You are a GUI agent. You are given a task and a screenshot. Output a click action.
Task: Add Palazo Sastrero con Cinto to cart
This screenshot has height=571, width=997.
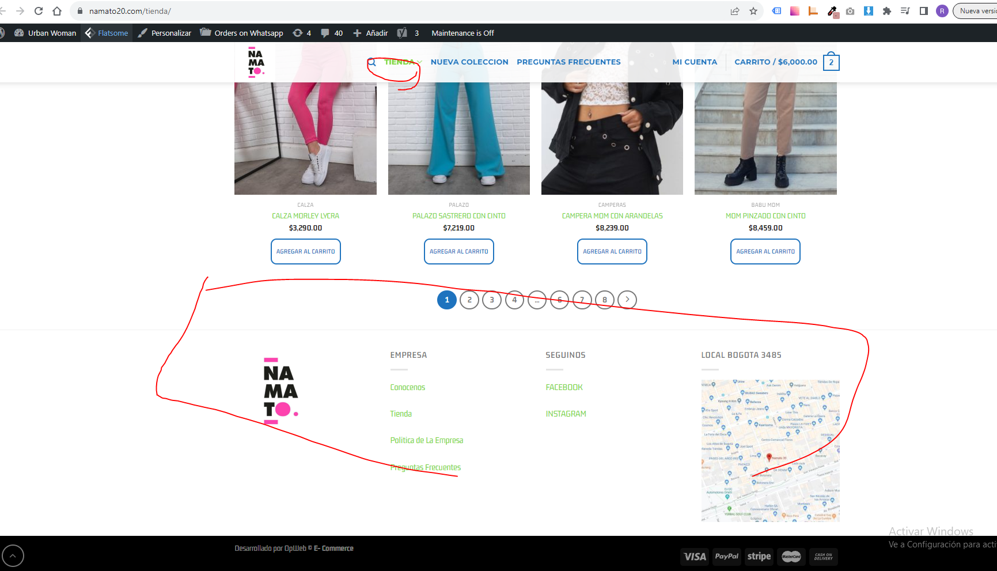459,252
